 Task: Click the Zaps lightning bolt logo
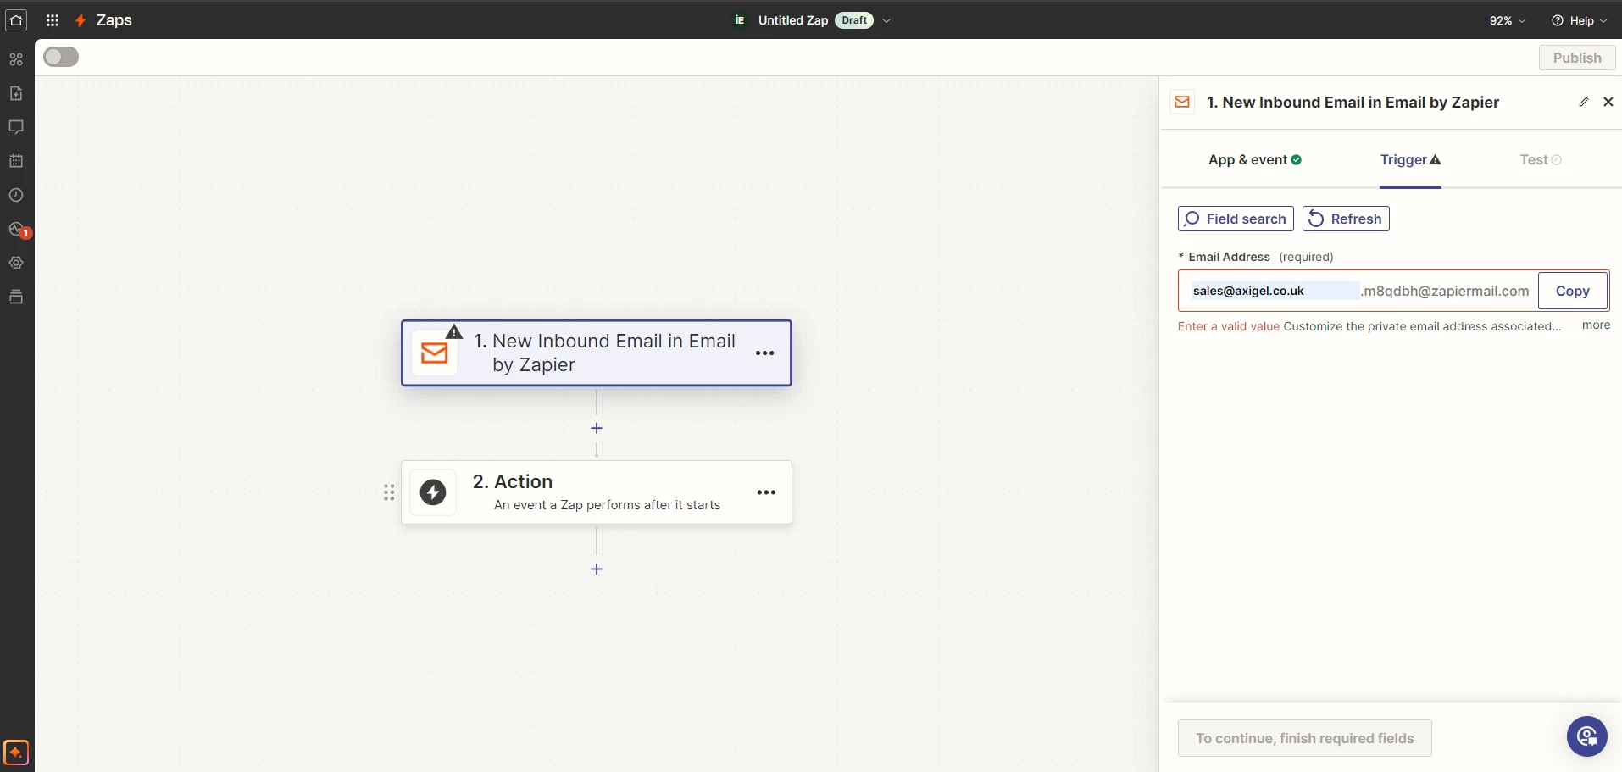tap(81, 20)
